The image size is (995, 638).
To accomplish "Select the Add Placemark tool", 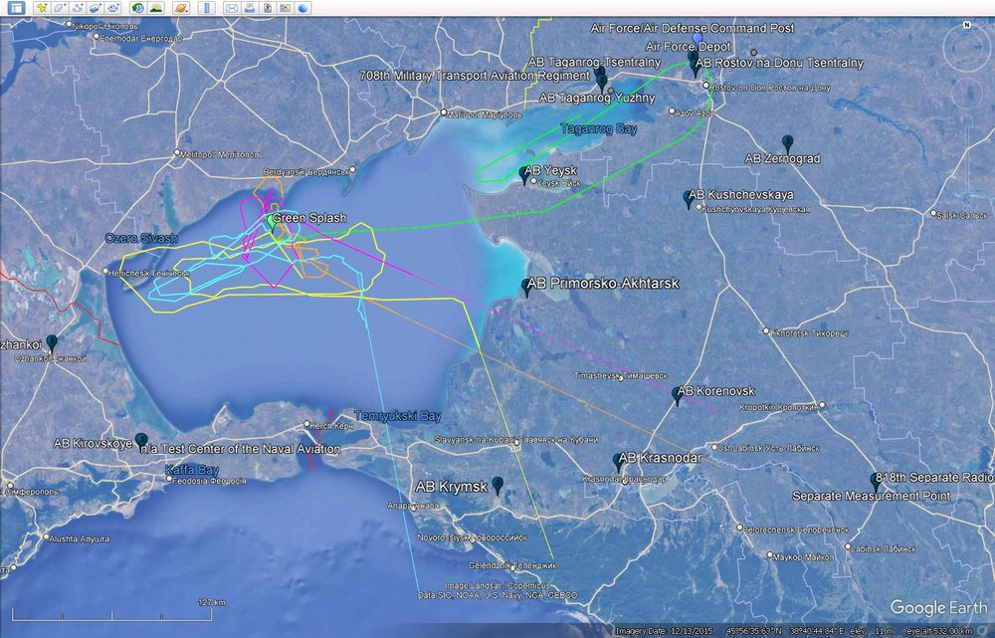I will click(x=41, y=8).
